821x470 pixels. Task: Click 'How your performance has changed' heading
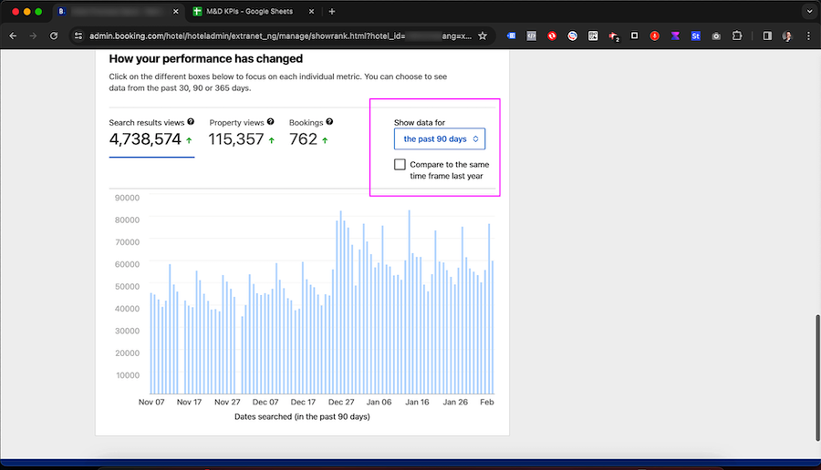(x=206, y=58)
